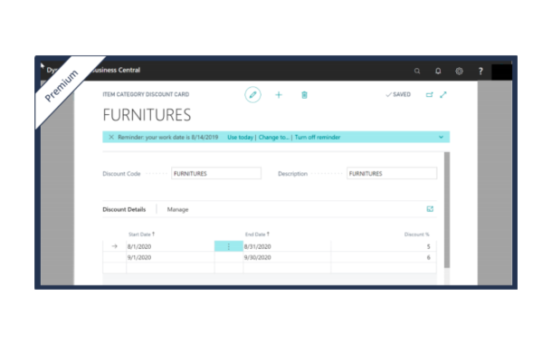552x345 pixels.
Task: Click the trash delete icon
Action: tap(305, 95)
